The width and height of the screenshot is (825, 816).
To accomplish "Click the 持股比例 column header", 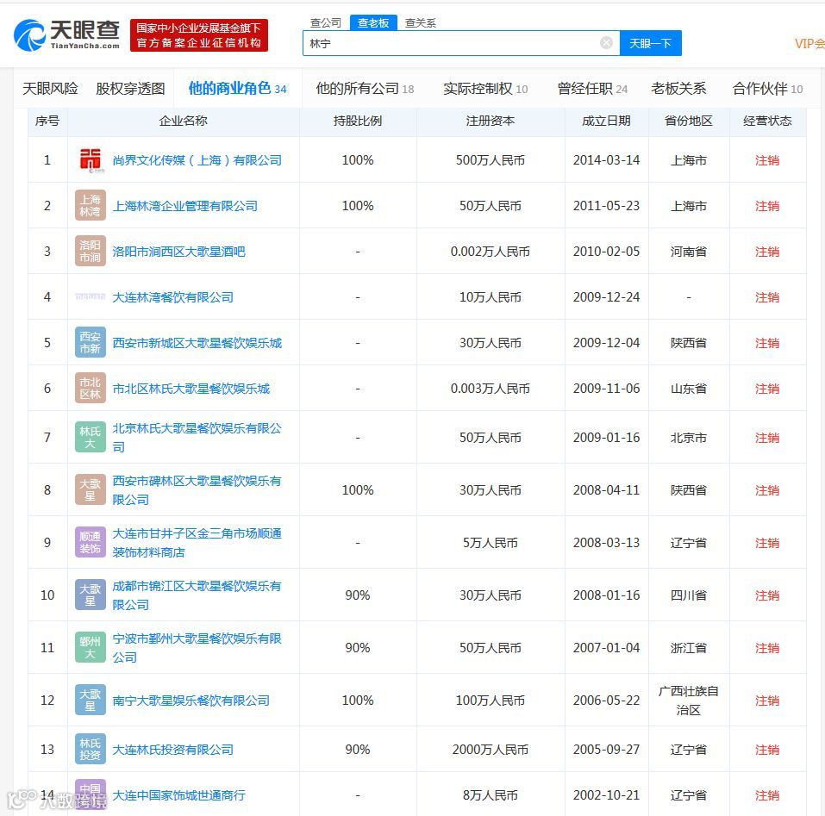I will coord(358,121).
